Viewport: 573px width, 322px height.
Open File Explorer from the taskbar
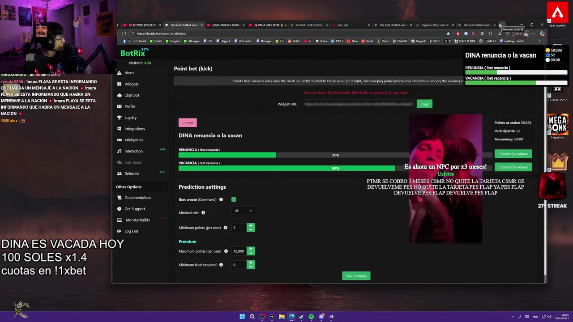pyautogui.click(x=282, y=317)
